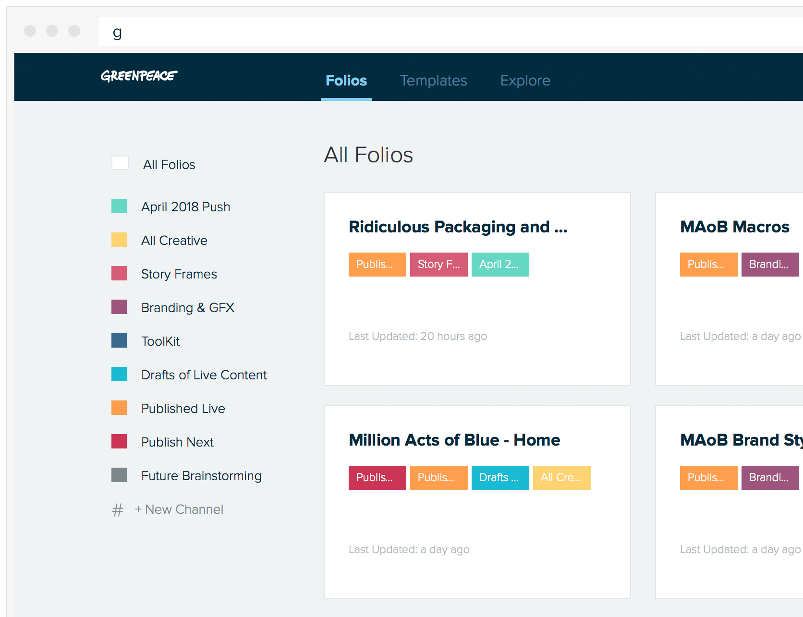The image size is (803, 617).
Task: Open the Story Frames channel
Action: 179,274
